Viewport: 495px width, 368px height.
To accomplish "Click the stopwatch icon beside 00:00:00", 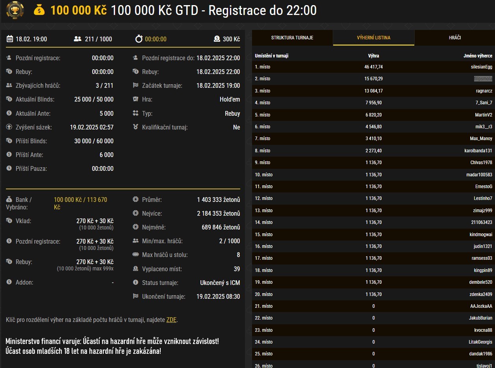I will [x=139, y=39].
